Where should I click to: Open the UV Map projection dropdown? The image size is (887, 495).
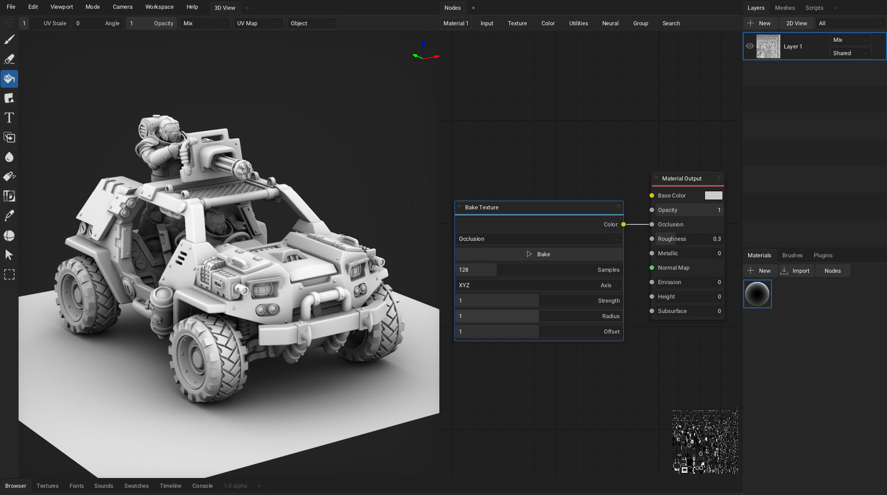point(258,23)
